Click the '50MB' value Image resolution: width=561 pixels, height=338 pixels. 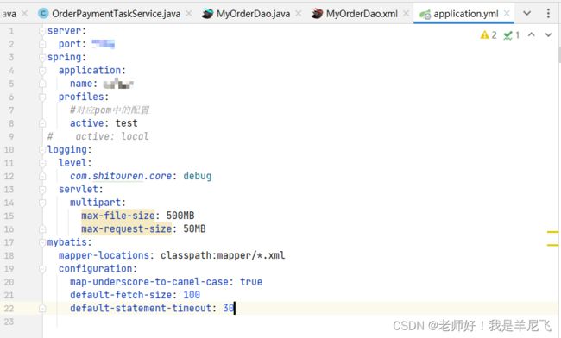(194, 229)
